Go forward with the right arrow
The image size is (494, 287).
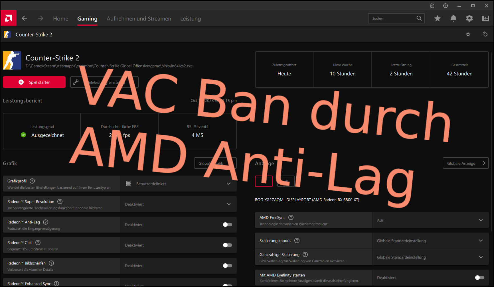click(x=41, y=18)
